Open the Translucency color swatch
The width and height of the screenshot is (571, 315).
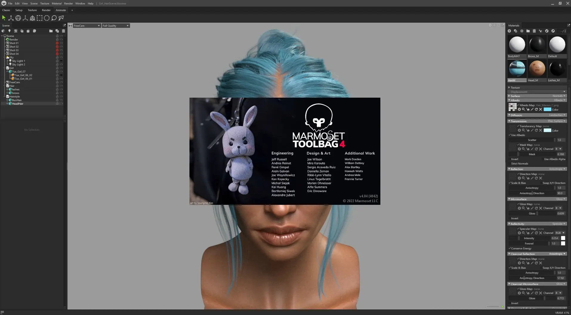pyautogui.click(x=547, y=130)
